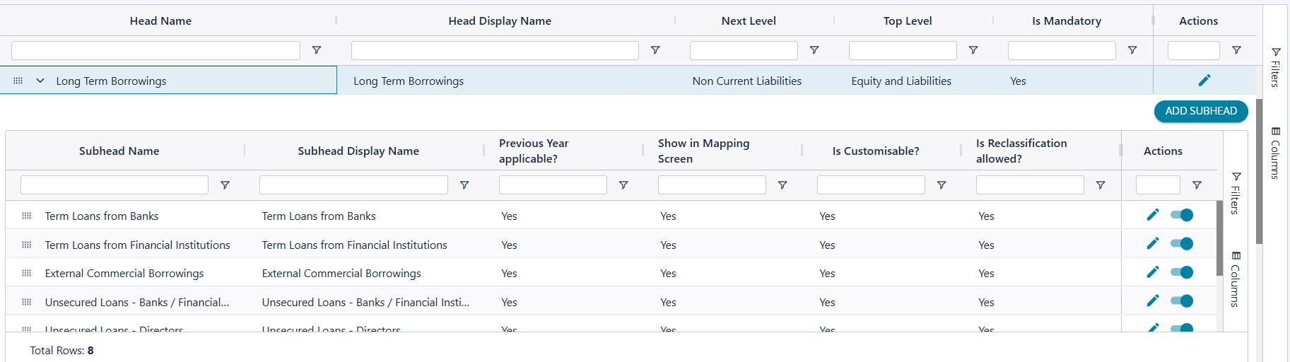
Task: Toggle off Term Loans from Banks switch
Action: point(1182,215)
